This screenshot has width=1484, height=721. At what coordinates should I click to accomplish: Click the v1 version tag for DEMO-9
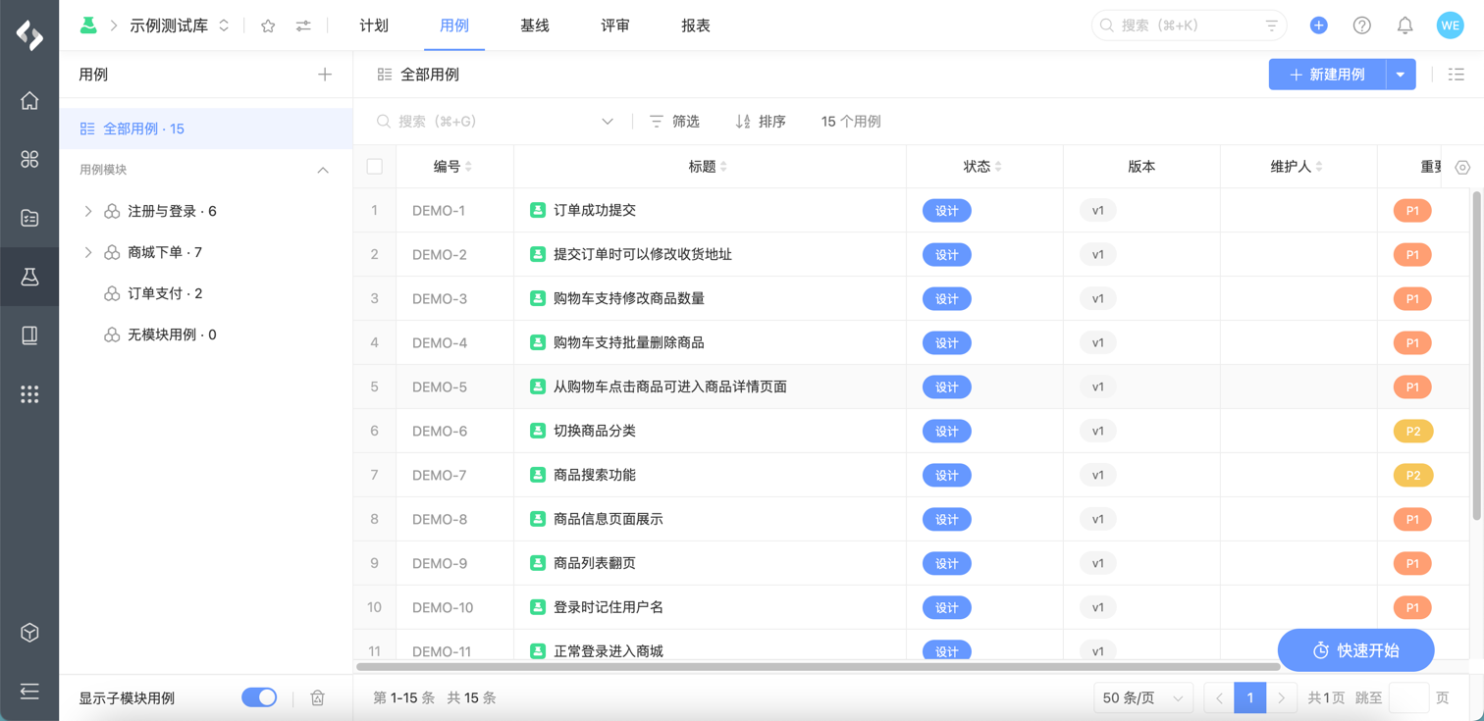point(1098,563)
